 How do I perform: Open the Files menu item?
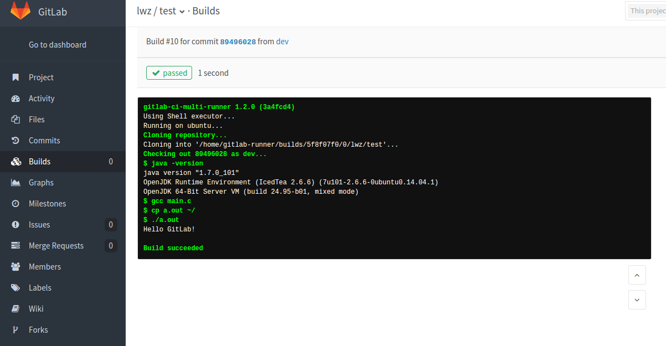click(63, 120)
